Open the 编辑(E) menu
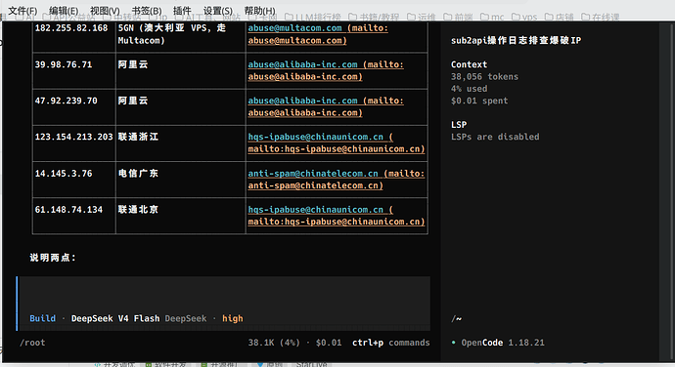The height and width of the screenshot is (367, 675). point(64,11)
